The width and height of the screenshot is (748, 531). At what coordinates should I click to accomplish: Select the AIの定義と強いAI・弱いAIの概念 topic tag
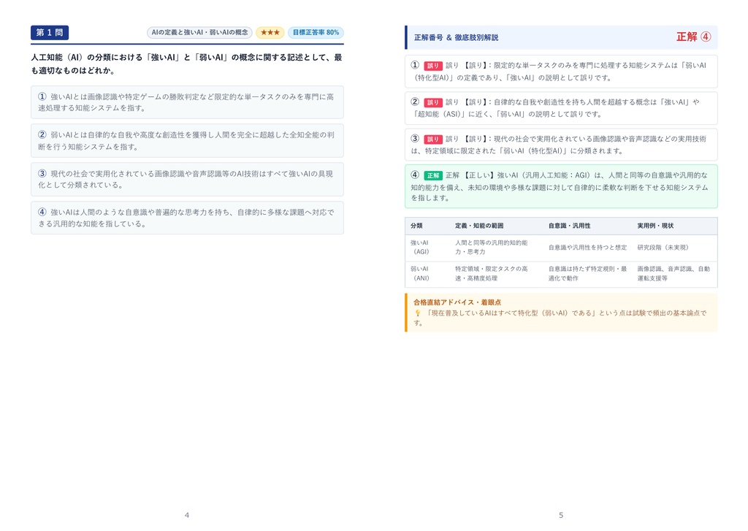pyautogui.click(x=199, y=32)
